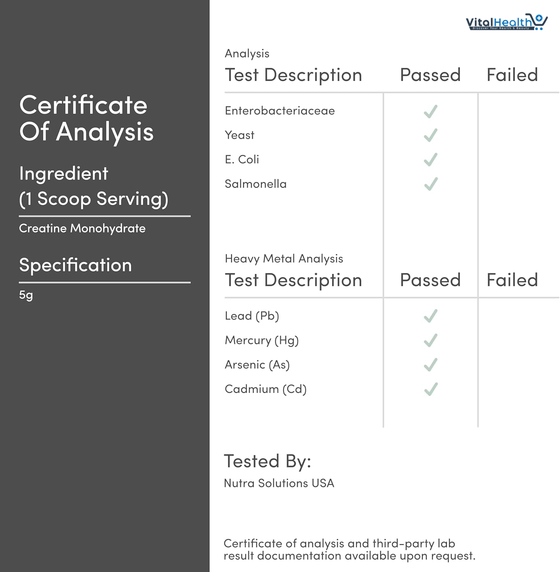Viewport: 560px width, 572px height.
Task: Click the Arsenic (As) passed checkmark
Action: pyautogui.click(x=431, y=365)
